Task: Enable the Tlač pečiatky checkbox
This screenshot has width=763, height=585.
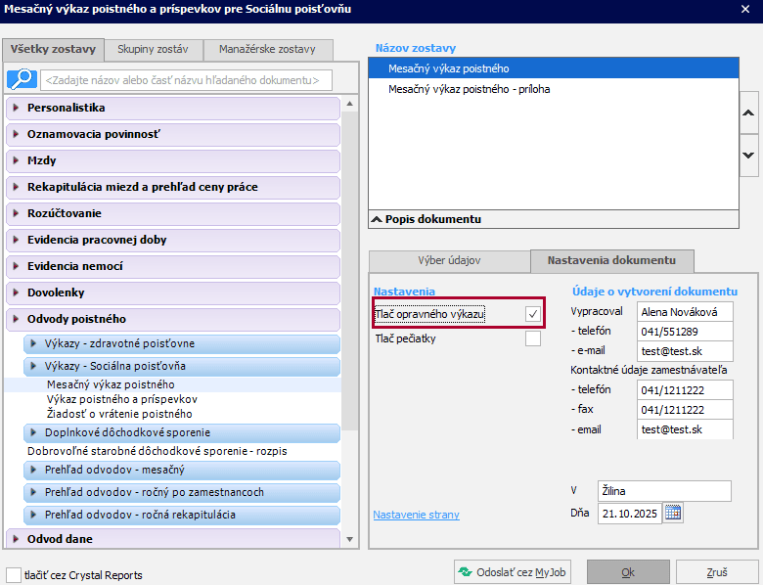Action: pos(533,338)
